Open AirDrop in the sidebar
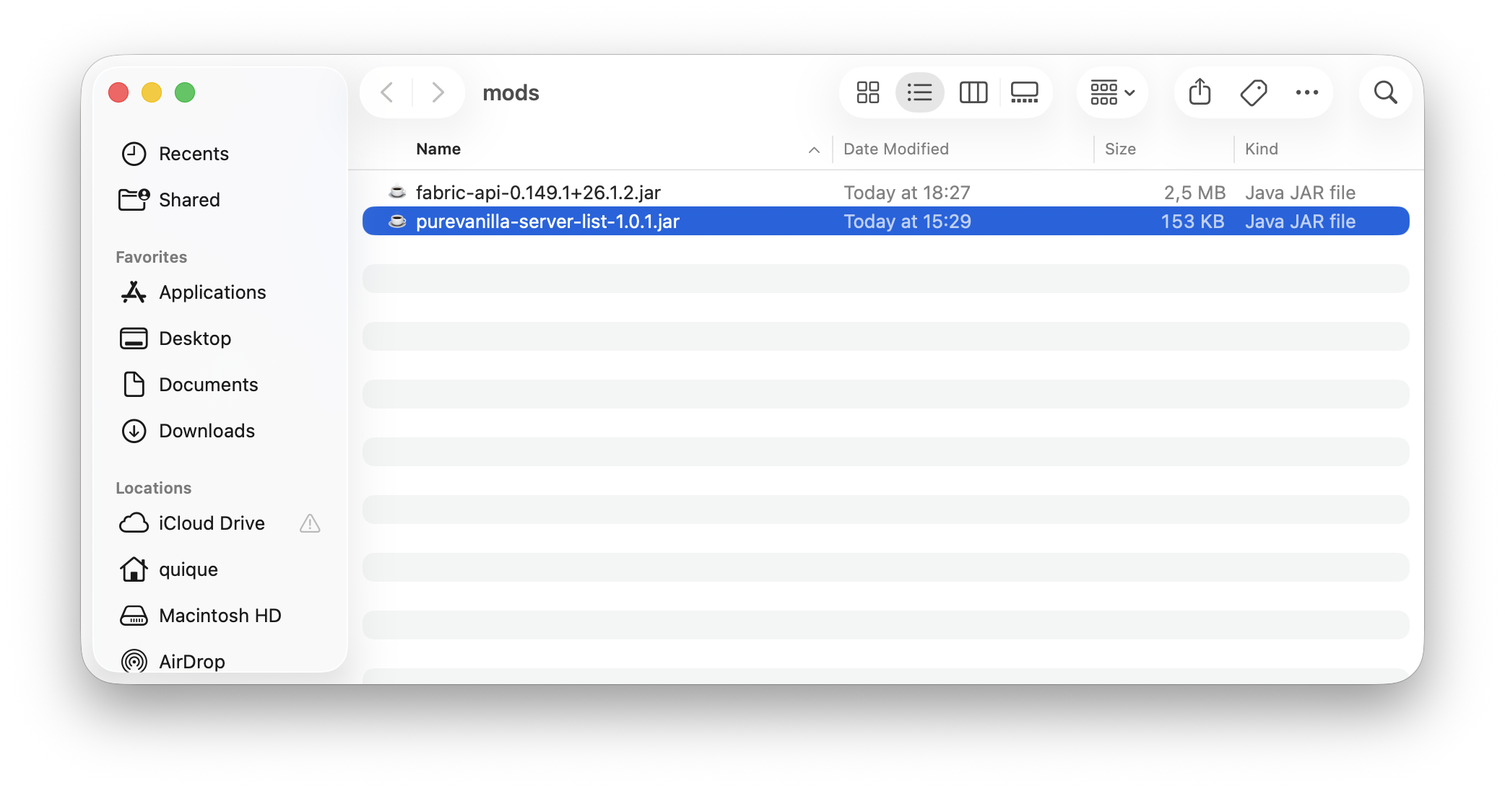 coord(191,662)
